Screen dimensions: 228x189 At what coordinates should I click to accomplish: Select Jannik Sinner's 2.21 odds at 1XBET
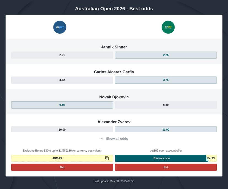point(62,55)
